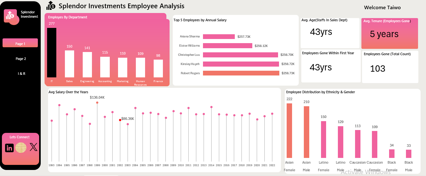Click Robert Rogers' salary bar

click(241, 73)
